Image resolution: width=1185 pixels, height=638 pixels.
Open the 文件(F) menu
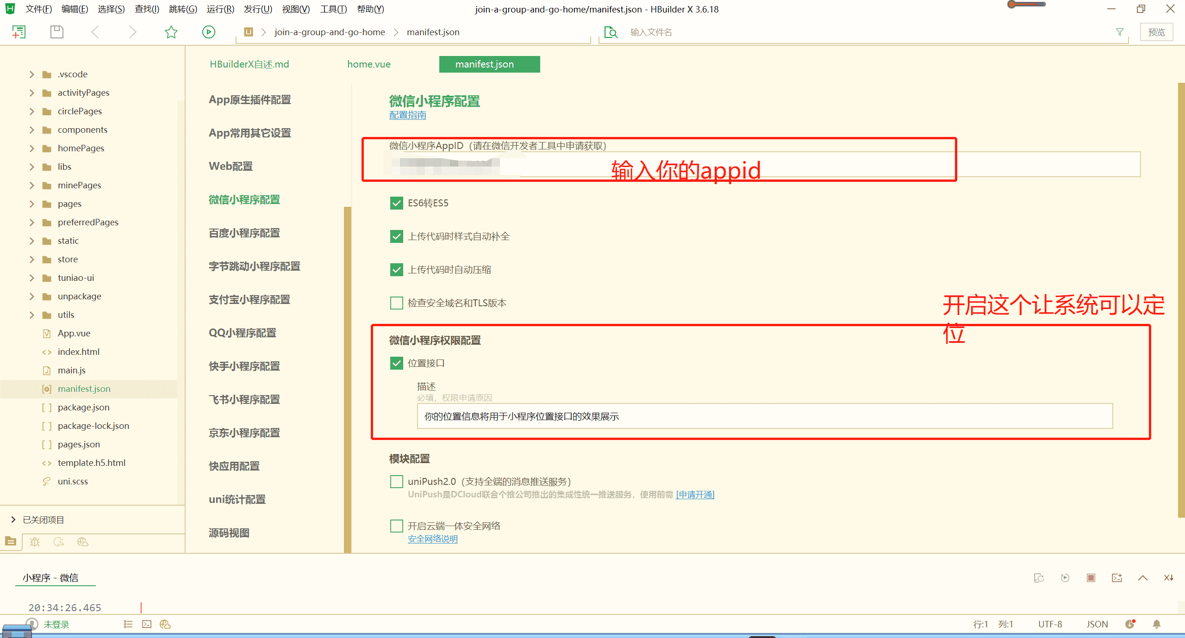(38, 9)
